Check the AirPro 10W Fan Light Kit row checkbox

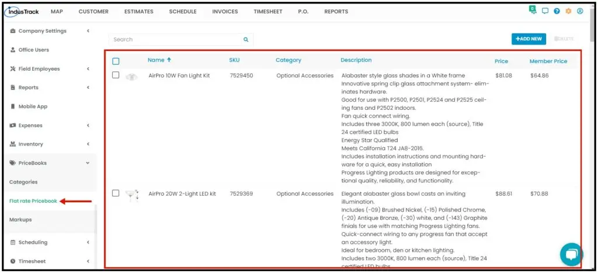click(116, 75)
